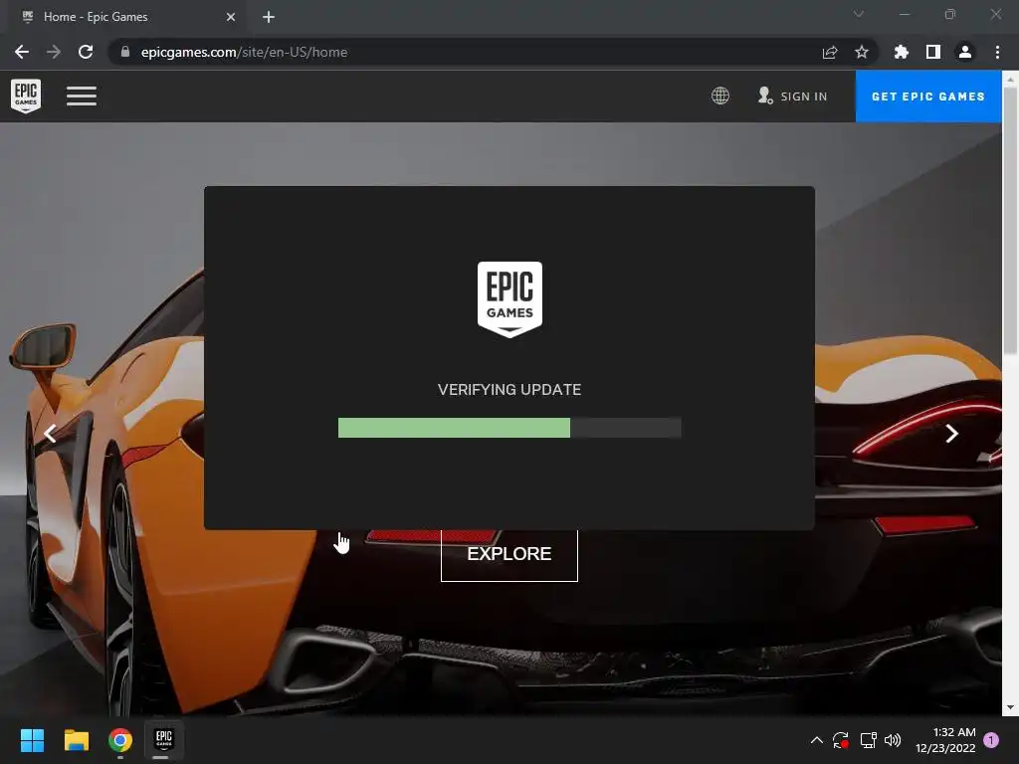This screenshot has width=1019, height=764.
Task: Click the SIGN IN link
Action: [803, 96]
